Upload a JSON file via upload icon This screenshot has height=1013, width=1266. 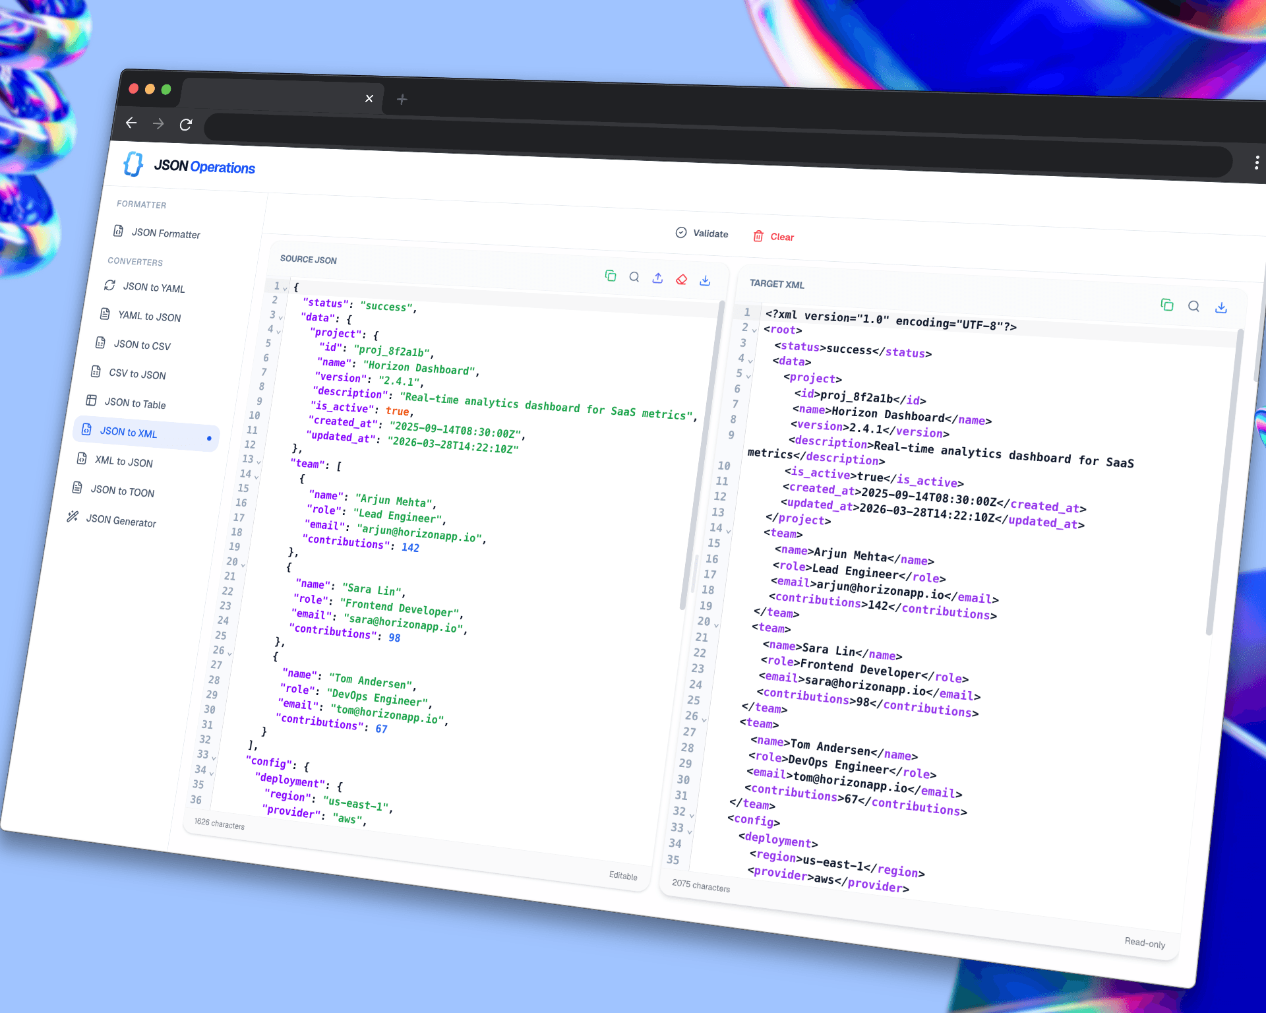[657, 279]
